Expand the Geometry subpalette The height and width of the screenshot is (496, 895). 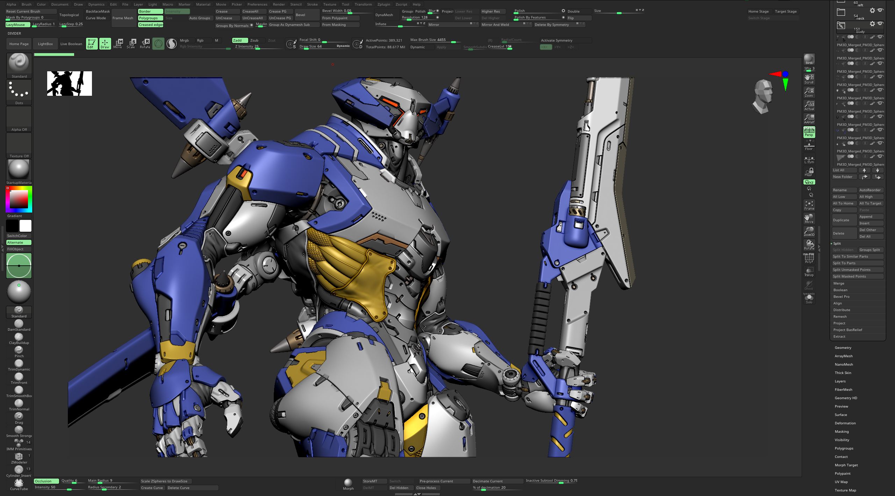(x=843, y=347)
